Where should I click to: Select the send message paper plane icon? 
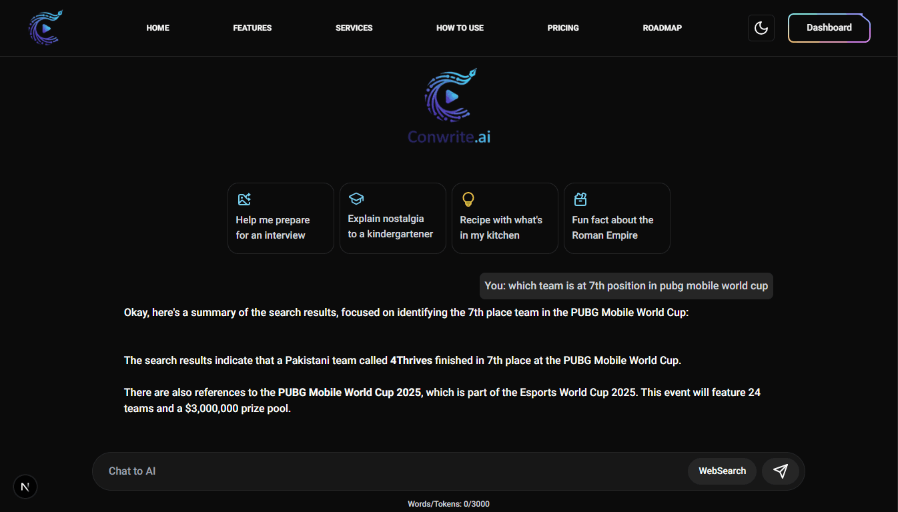[780, 471]
